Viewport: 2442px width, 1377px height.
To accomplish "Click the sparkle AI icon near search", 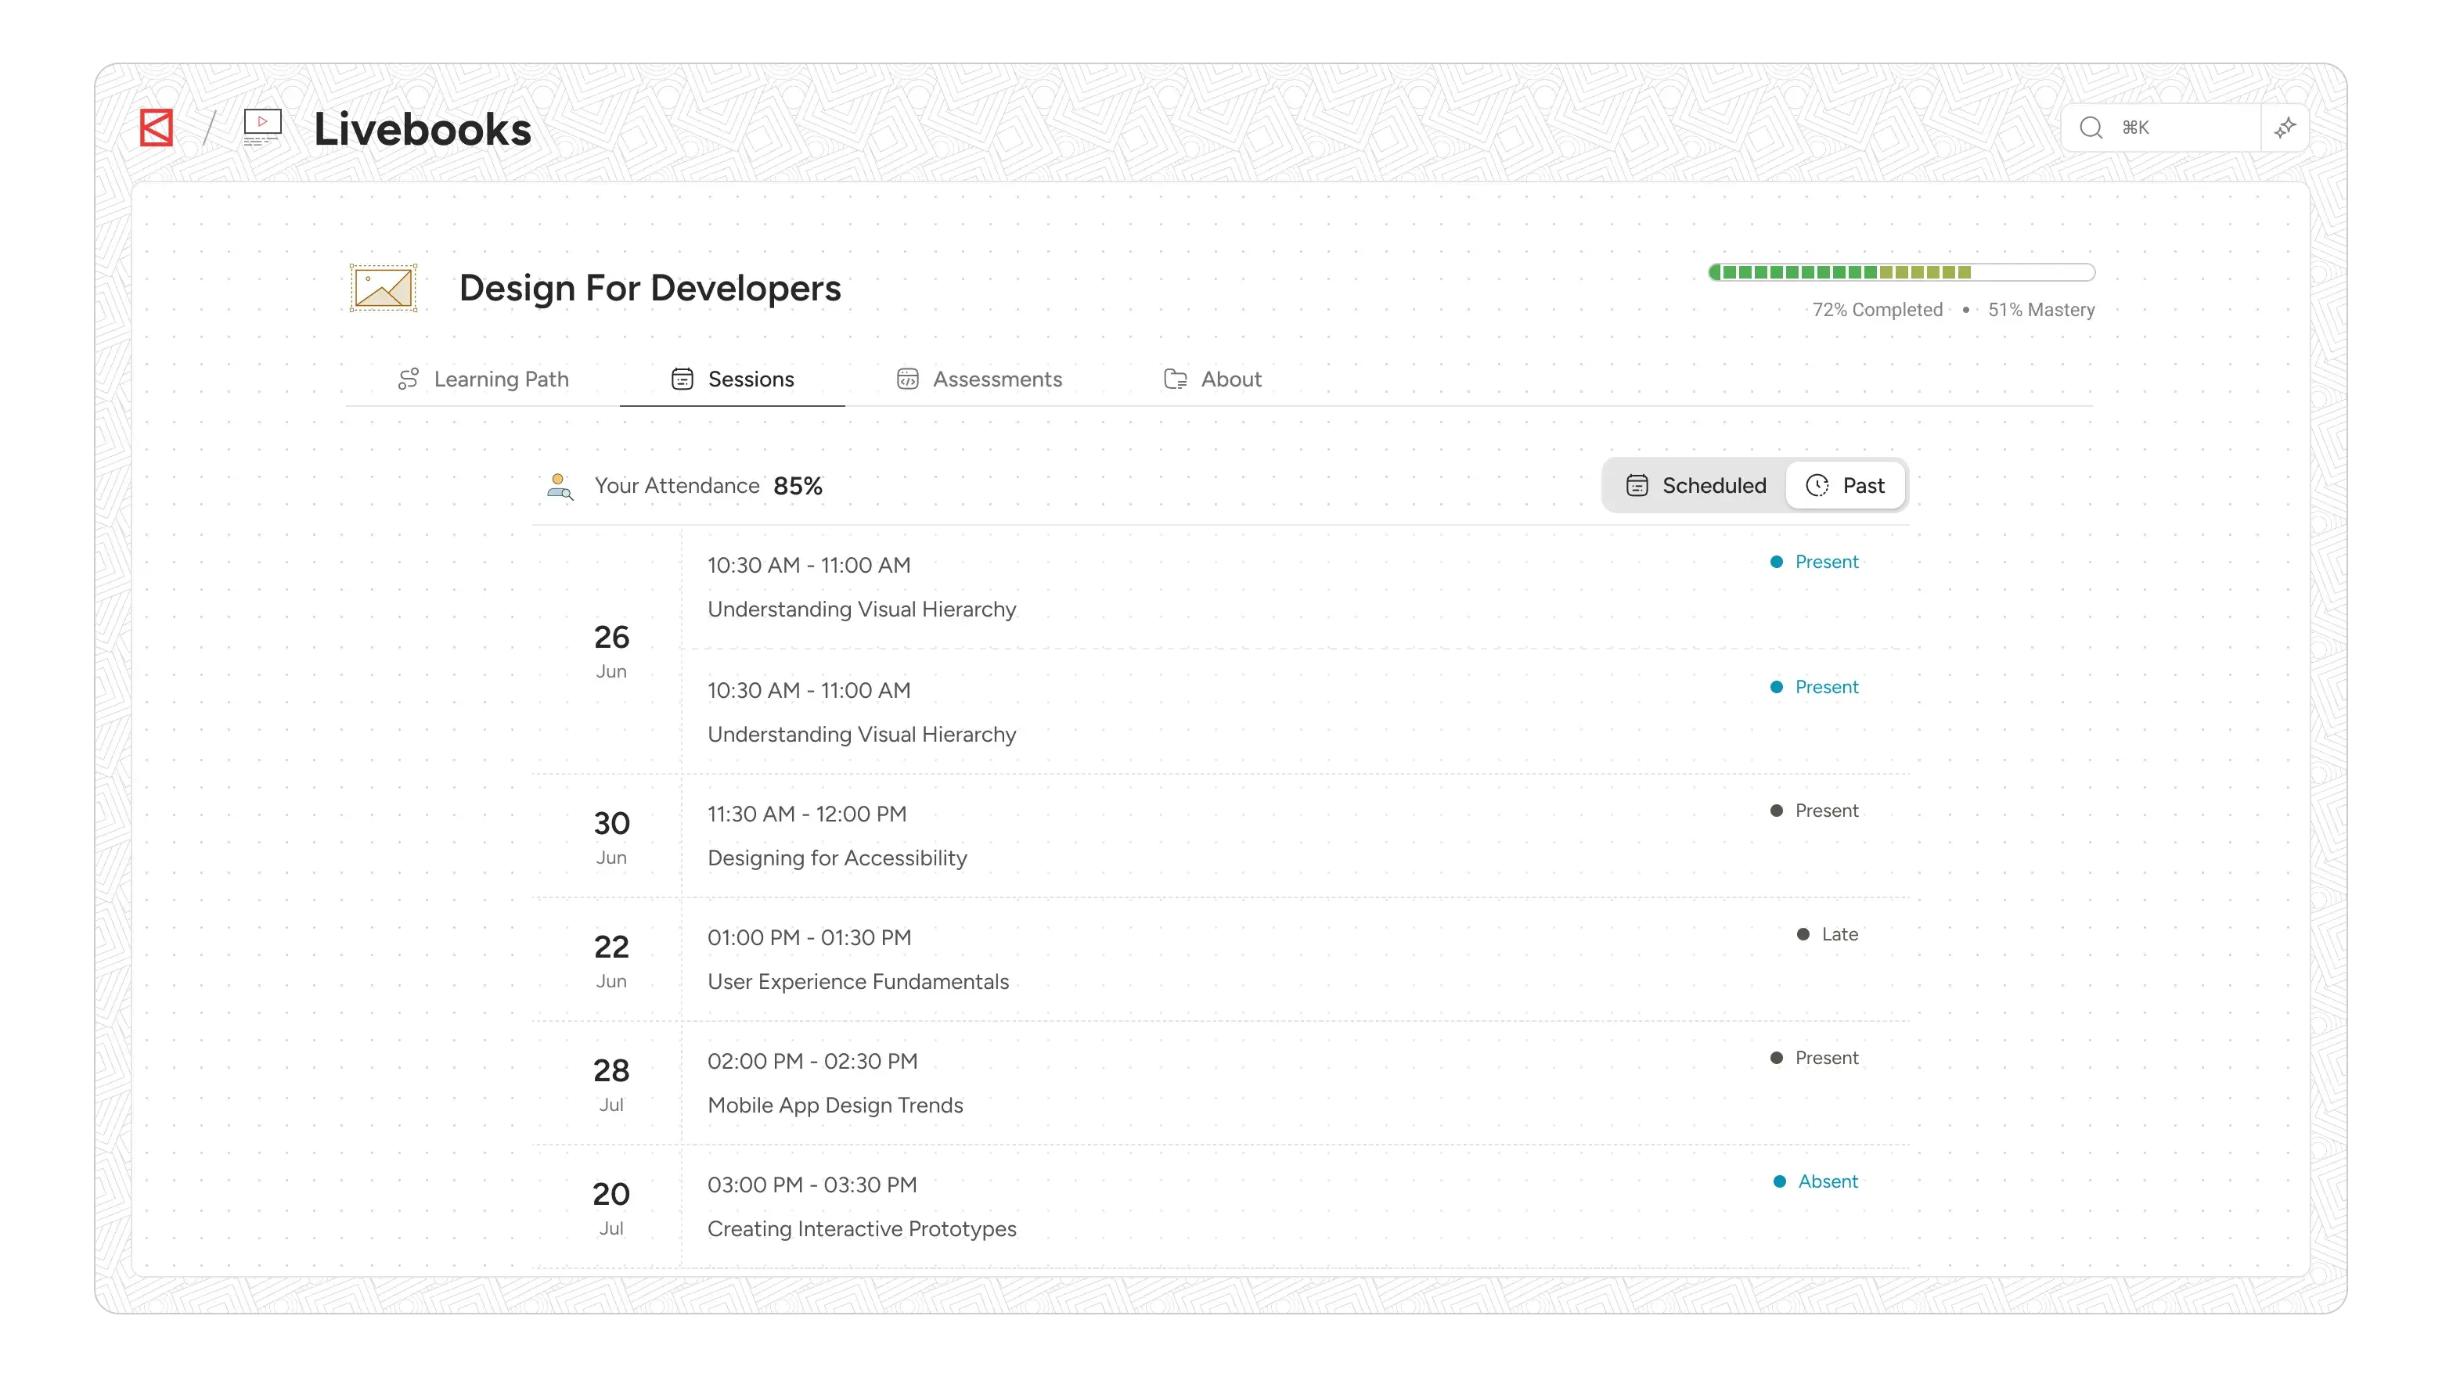I will point(2285,128).
